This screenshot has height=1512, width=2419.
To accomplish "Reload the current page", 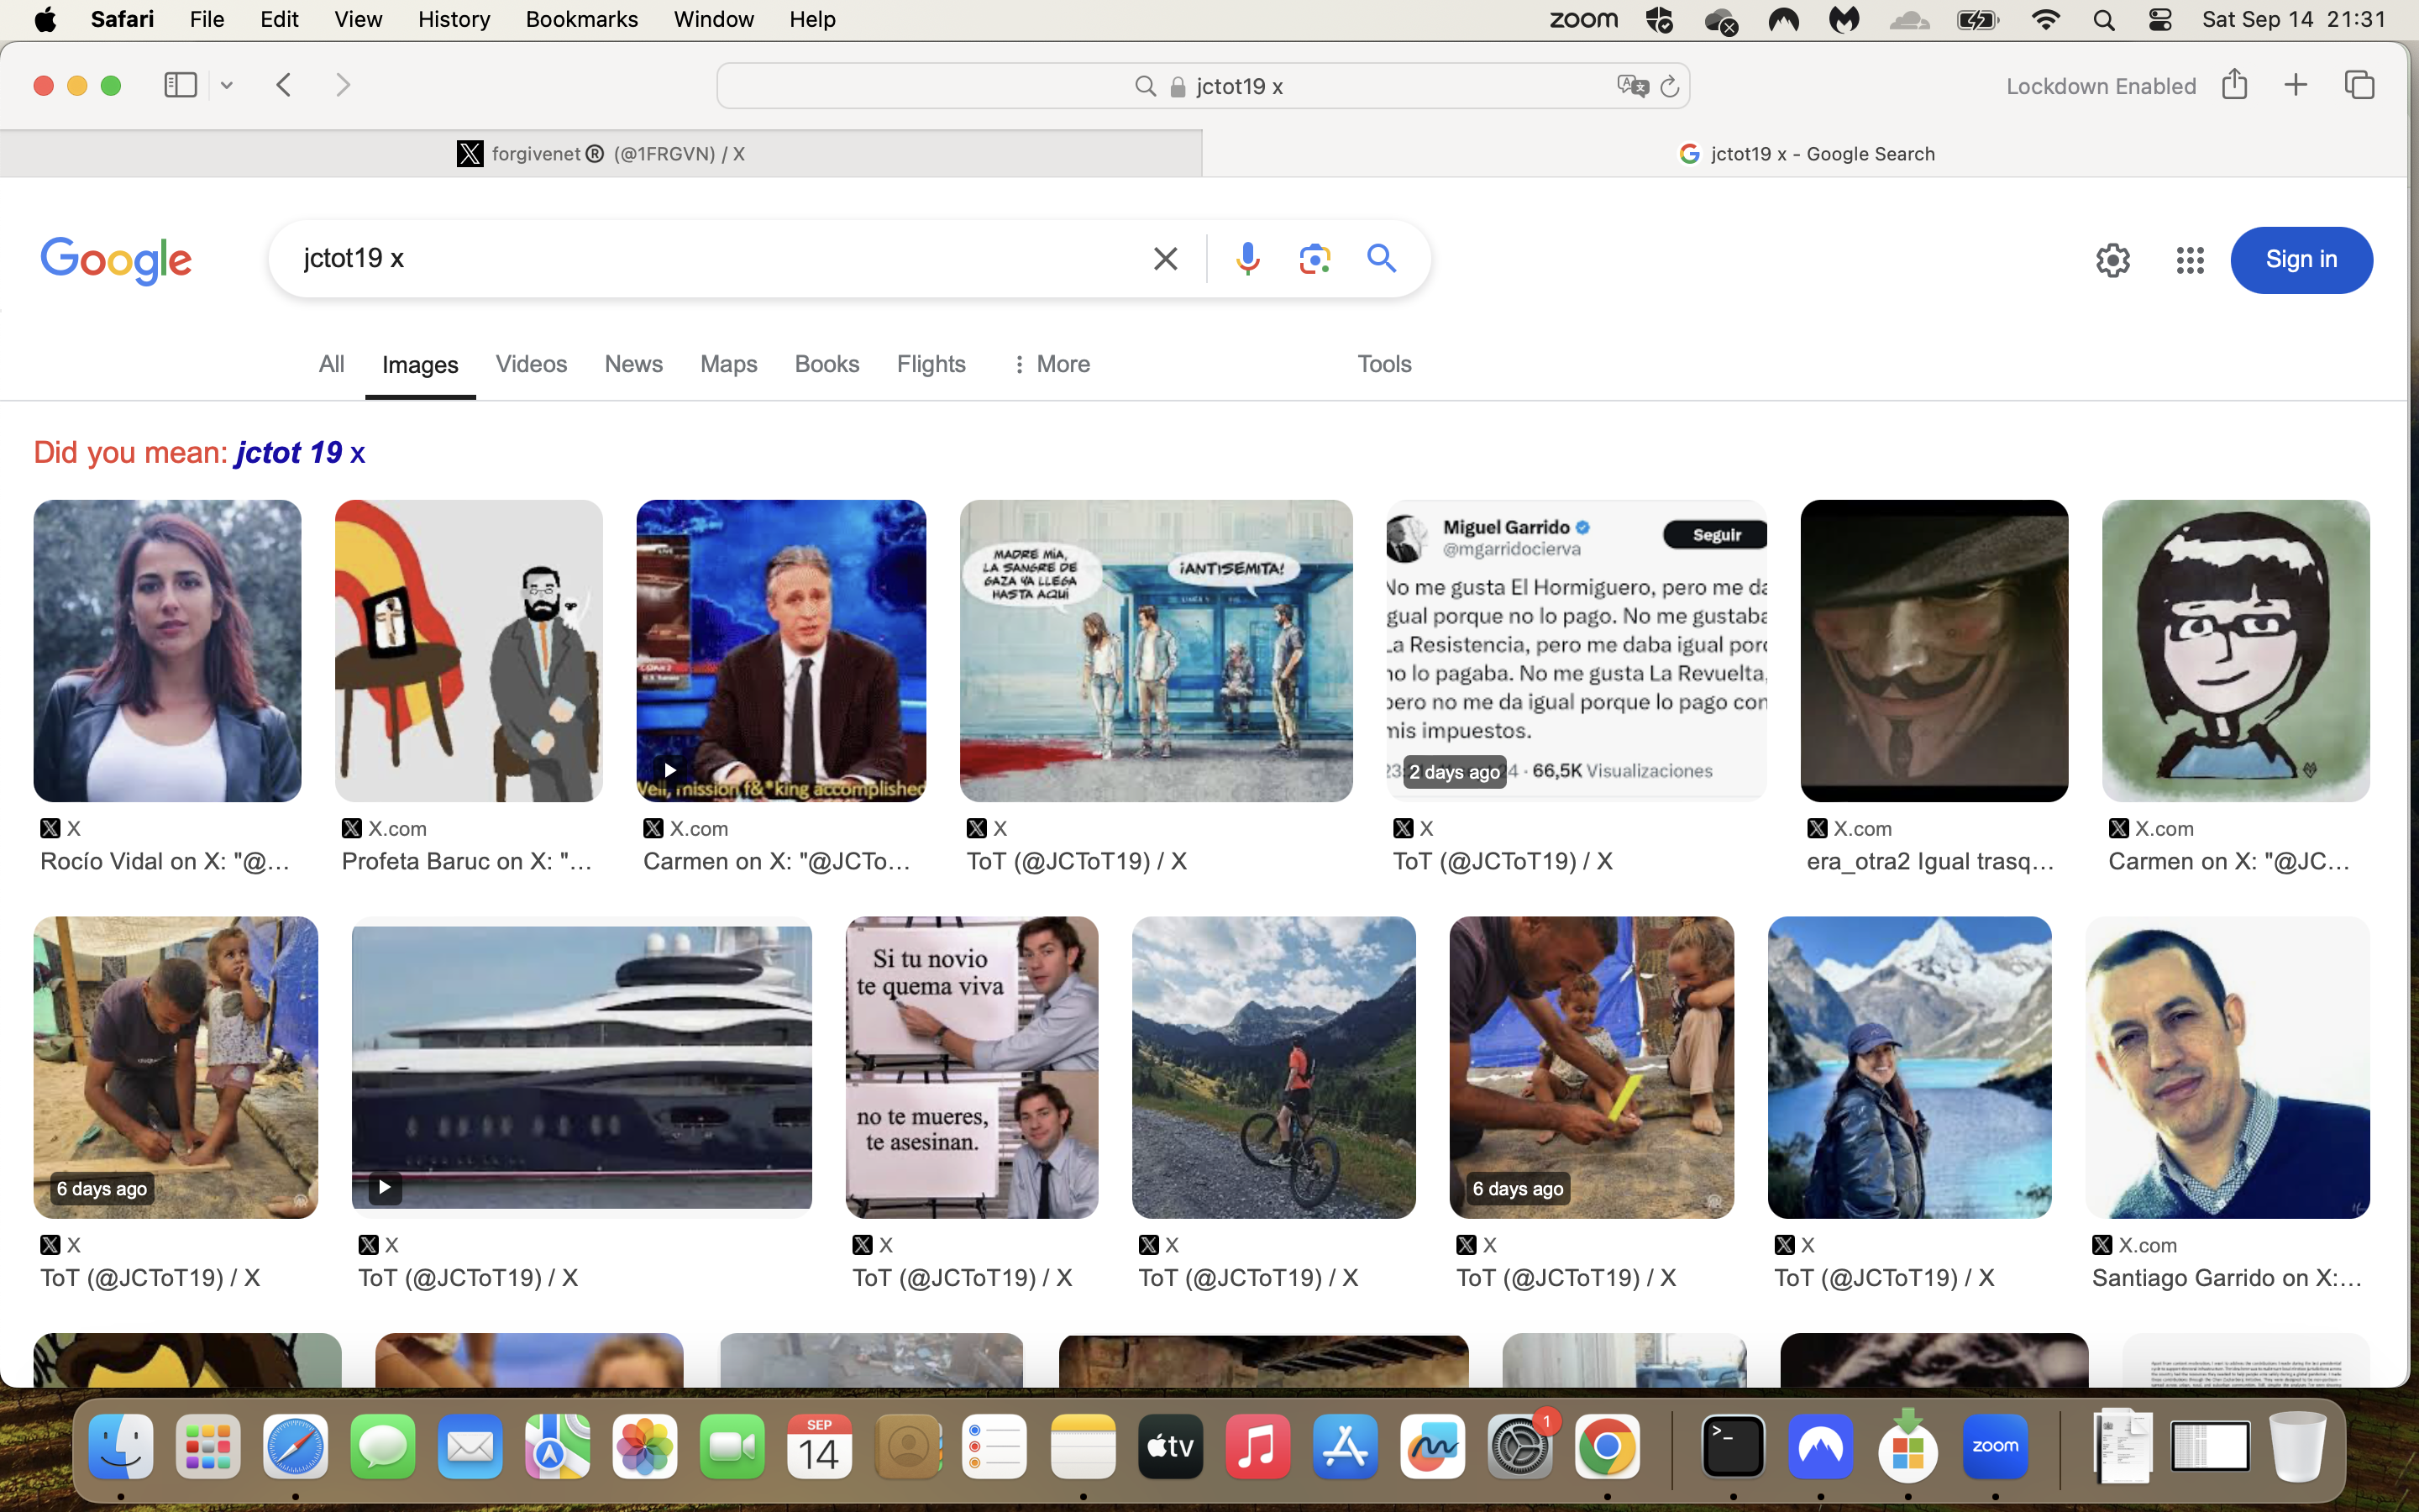I will (1669, 86).
